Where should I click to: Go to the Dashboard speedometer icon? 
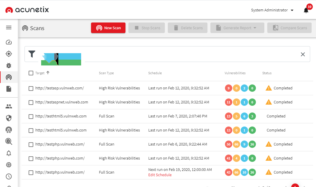[x=9, y=42]
